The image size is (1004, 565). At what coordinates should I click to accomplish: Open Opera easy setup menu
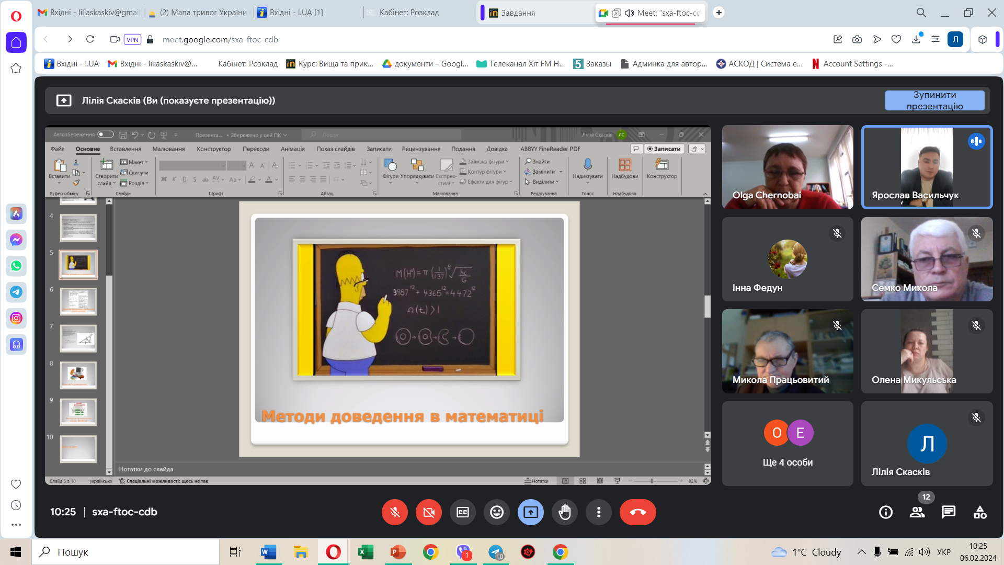coord(935,39)
